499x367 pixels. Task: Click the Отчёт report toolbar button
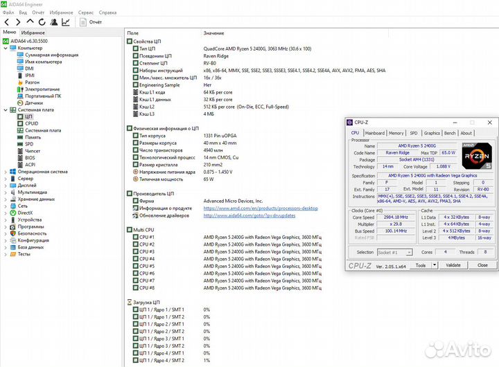pos(91,22)
